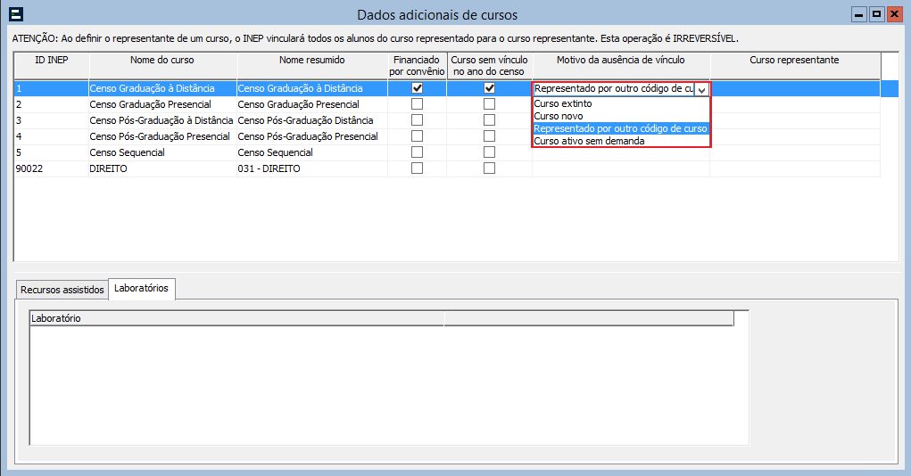Close the 'Dados adicionais de cursos' window
Screen dimensions: 911x476
point(894,14)
